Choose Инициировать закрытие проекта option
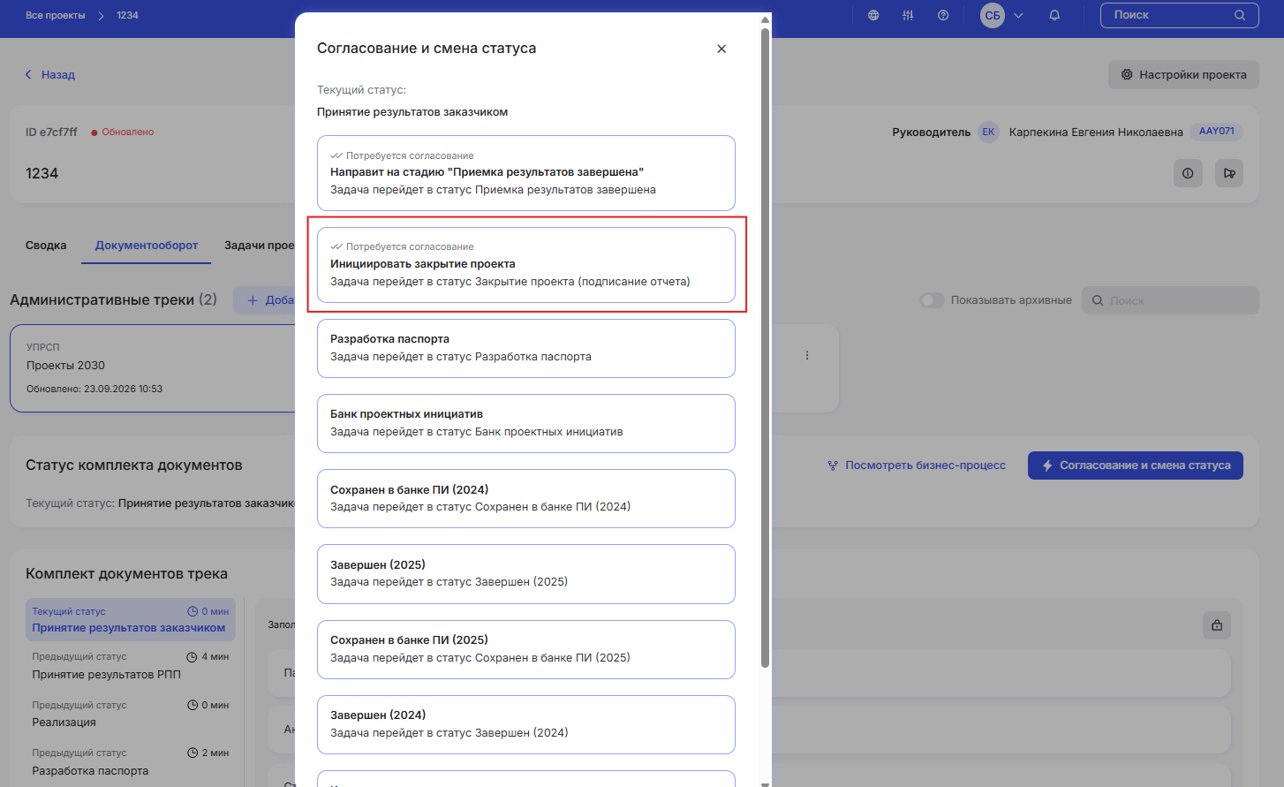This screenshot has width=1284, height=787. (526, 265)
